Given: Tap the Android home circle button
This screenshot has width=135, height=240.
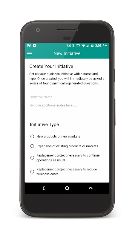Looking at the screenshot, I should pos(67,188).
